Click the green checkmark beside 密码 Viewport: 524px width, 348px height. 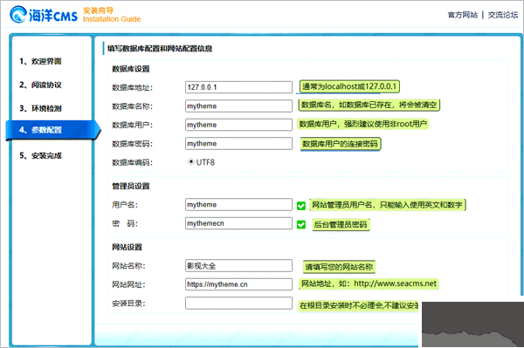tap(301, 224)
